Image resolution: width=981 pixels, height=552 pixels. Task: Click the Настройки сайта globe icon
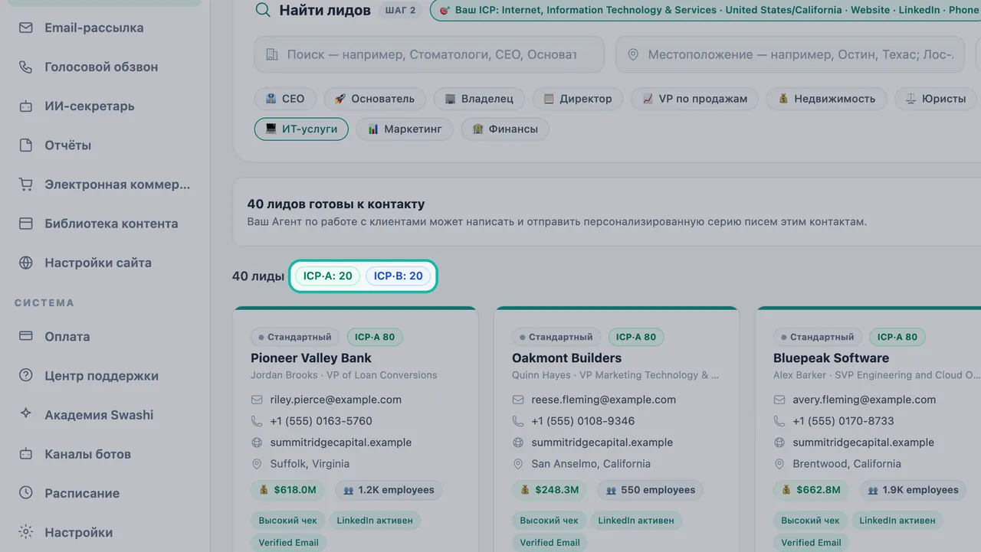(26, 262)
